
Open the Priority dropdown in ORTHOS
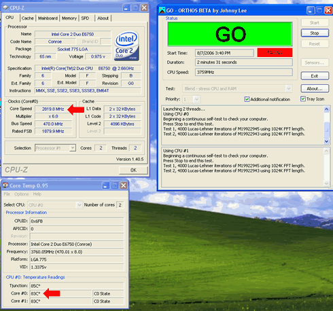pyautogui.click(x=196, y=99)
